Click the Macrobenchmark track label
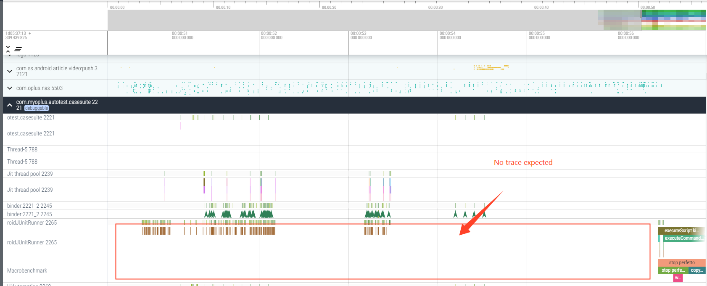Screen dimensions: 707x286 point(27,270)
